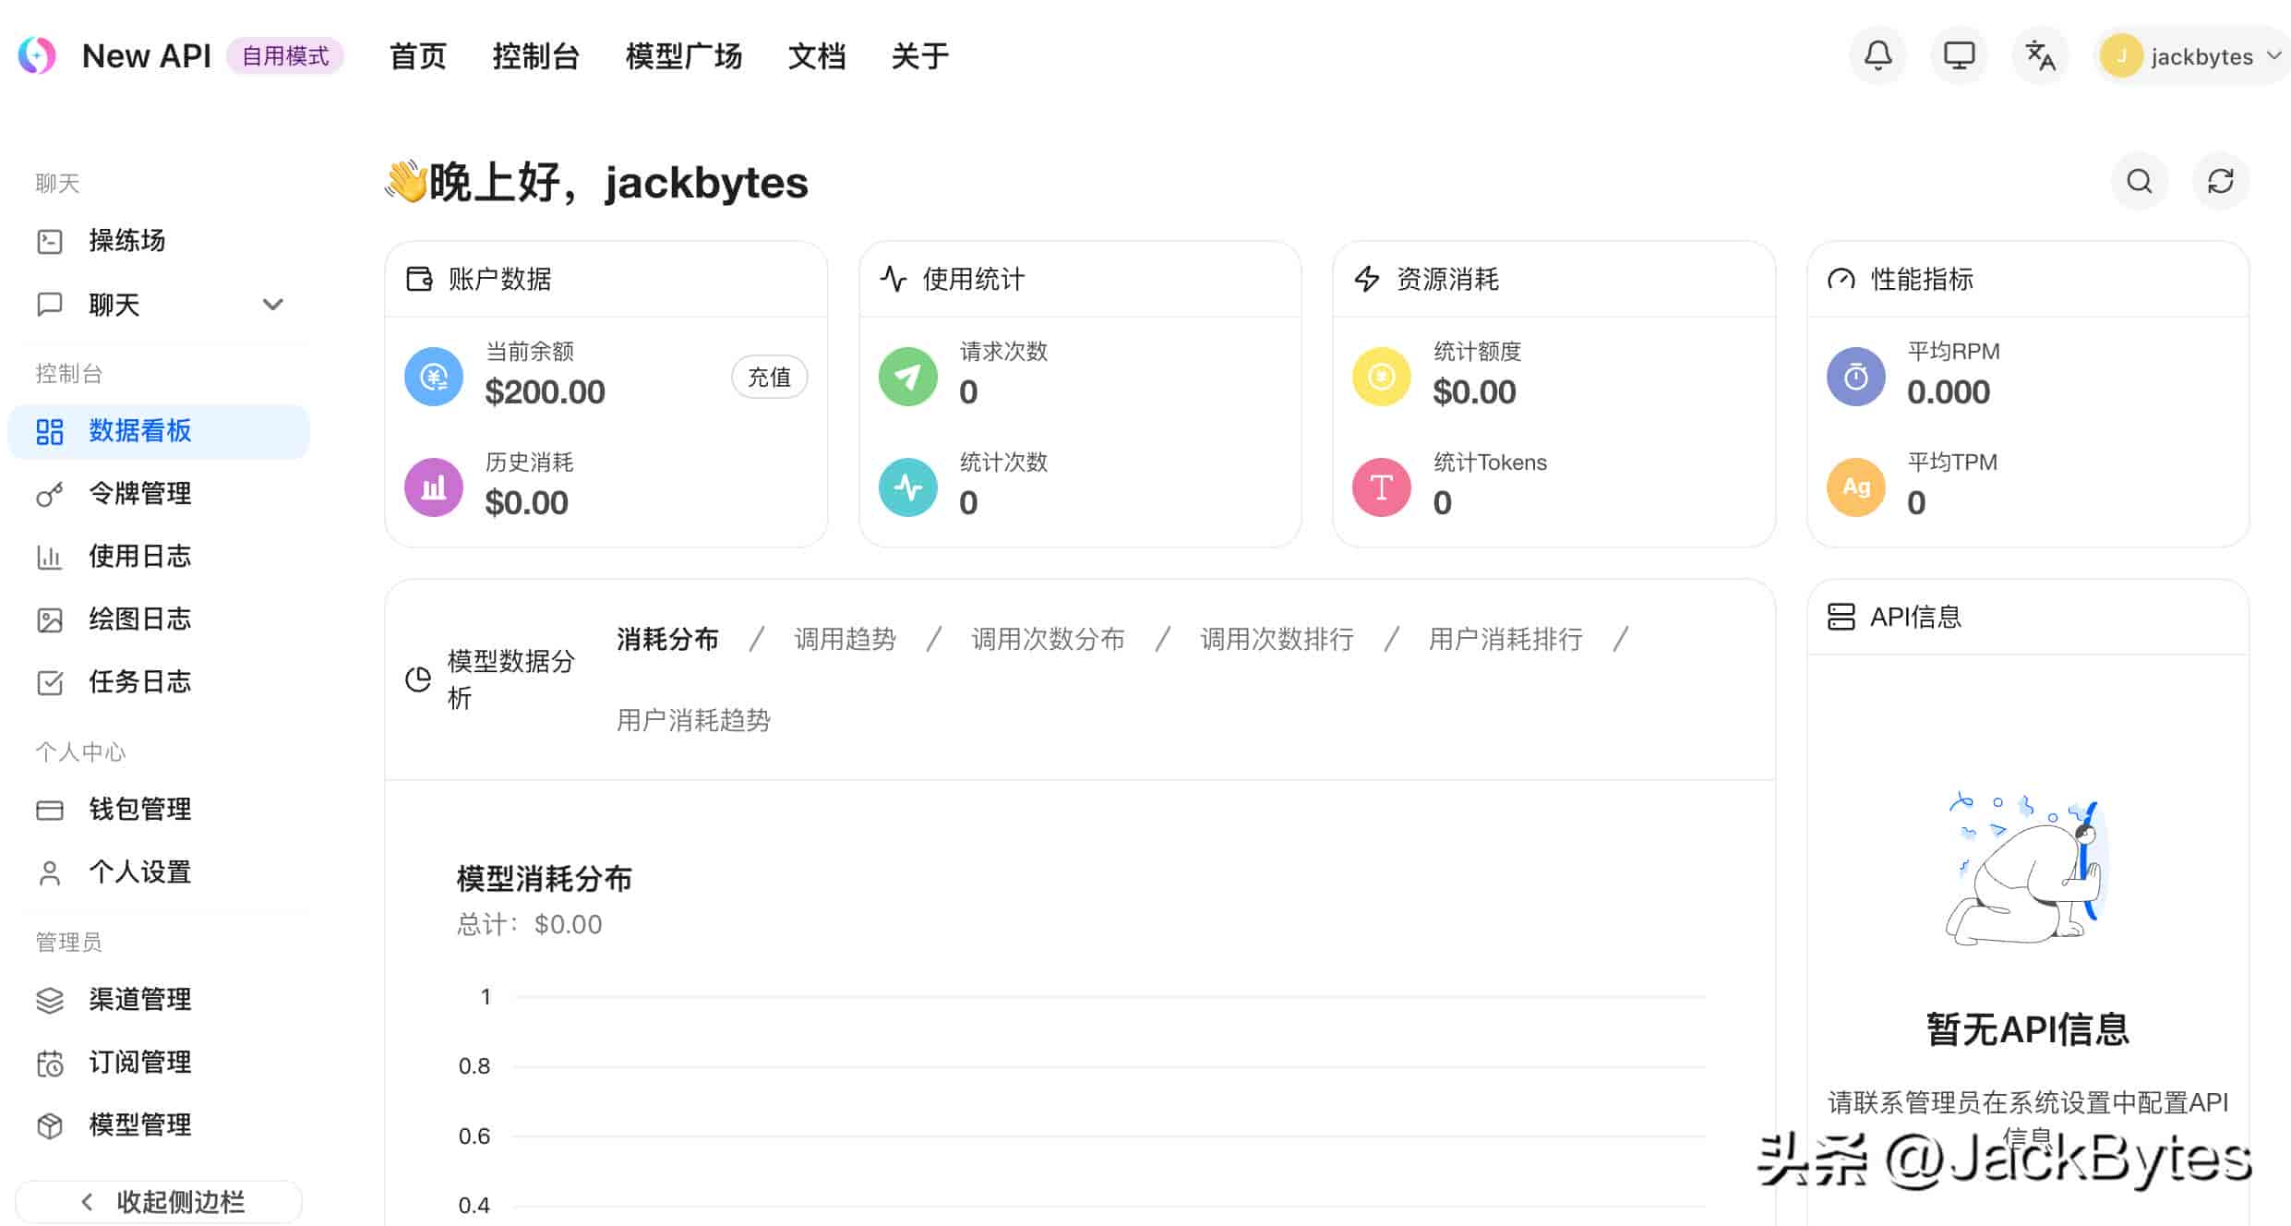
Task: Click the 使用统计 activity icon
Action: pyautogui.click(x=894, y=279)
